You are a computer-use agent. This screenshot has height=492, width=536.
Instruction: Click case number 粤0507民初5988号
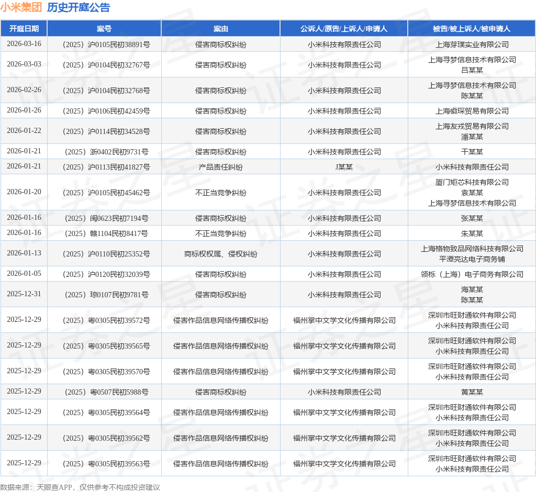[119, 392]
